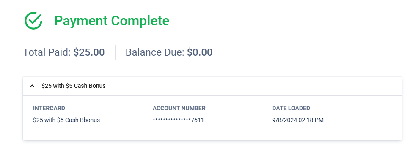Image resolution: width=413 pixels, height=155 pixels.
Task: Select the Balance Due $0.00 amount
Action: click(x=200, y=52)
